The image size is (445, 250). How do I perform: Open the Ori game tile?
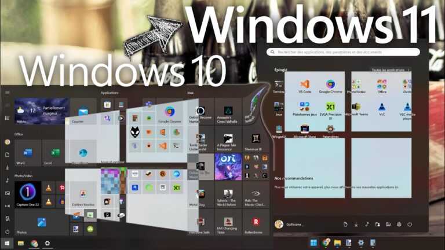(x=228, y=167)
